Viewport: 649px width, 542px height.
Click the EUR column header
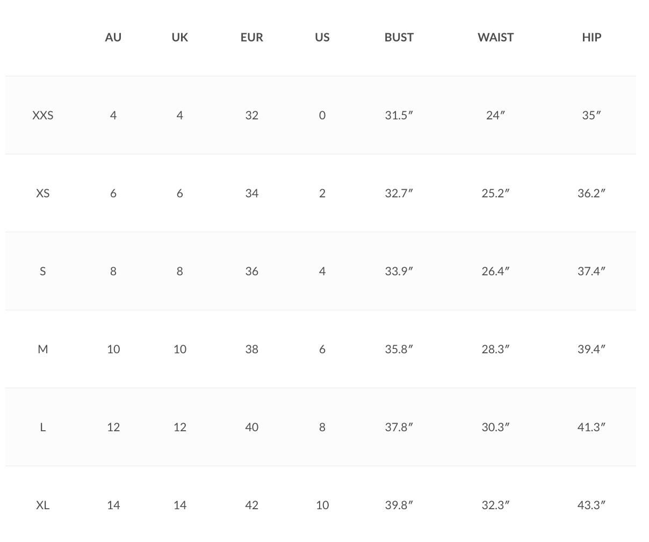(251, 37)
